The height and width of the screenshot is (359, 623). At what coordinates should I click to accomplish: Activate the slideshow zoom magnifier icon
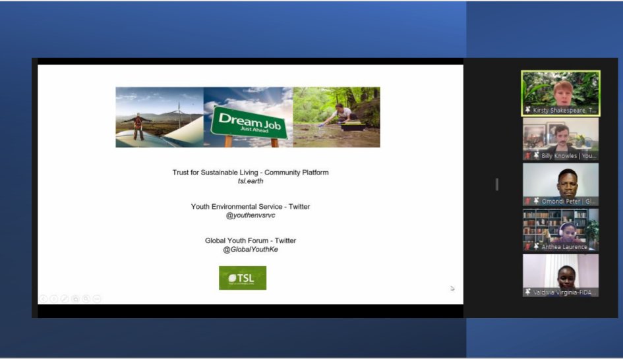point(86,298)
